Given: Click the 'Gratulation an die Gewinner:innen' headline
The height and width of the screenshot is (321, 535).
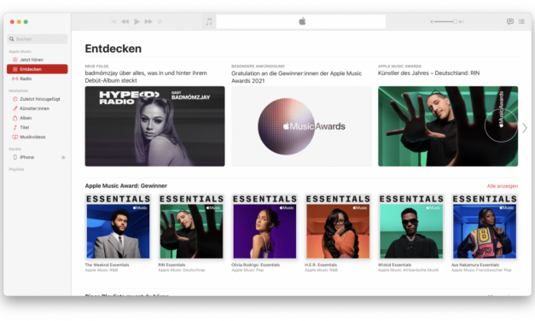Looking at the screenshot, I should click(x=296, y=77).
